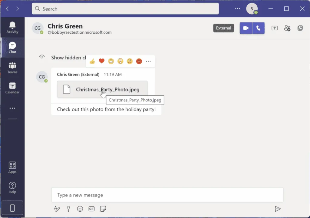Viewport: 310px width, 218px height.
Task: Expand more reaction options
Action: [148, 61]
